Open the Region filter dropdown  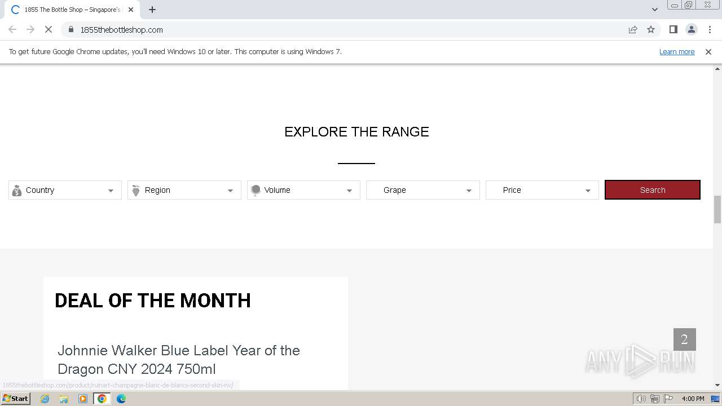click(x=184, y=190)
